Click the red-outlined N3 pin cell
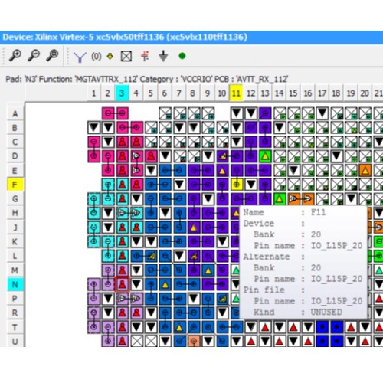Image resolution: width=383 pixels, height=383 pixels. (x=123, y=284)
